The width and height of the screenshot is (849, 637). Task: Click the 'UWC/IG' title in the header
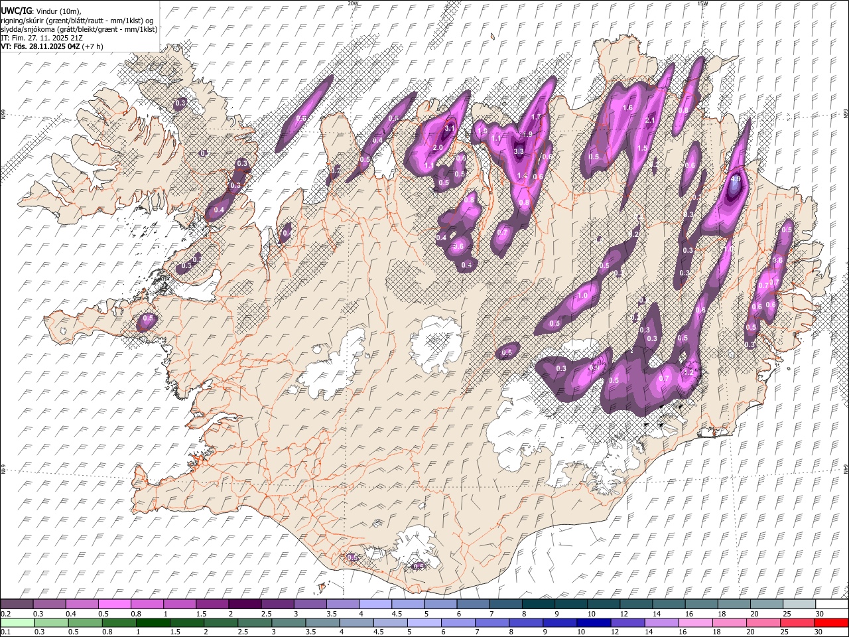16,11
